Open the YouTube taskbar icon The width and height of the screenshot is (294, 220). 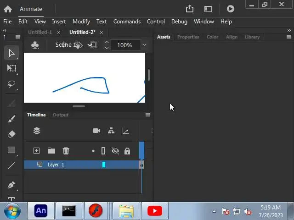click(155, 211)
